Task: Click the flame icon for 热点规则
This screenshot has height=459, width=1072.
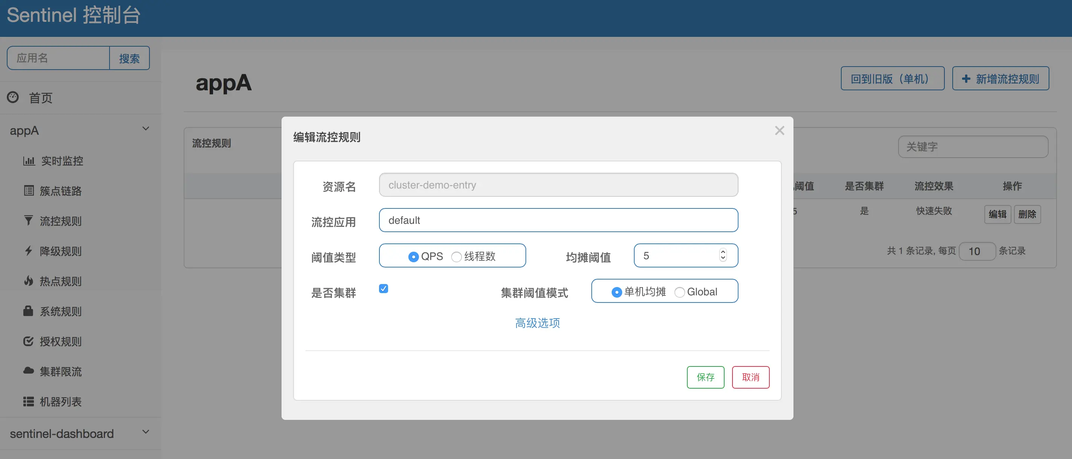Action: (28, 281)
